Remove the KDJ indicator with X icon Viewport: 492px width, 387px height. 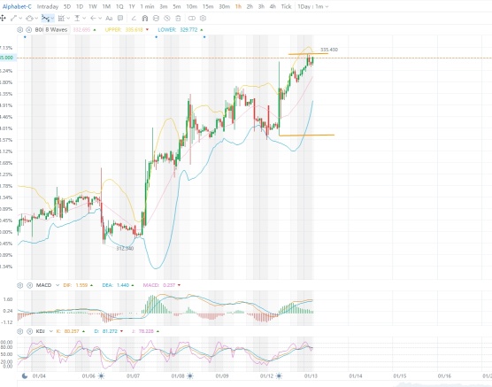coord(29,331)
